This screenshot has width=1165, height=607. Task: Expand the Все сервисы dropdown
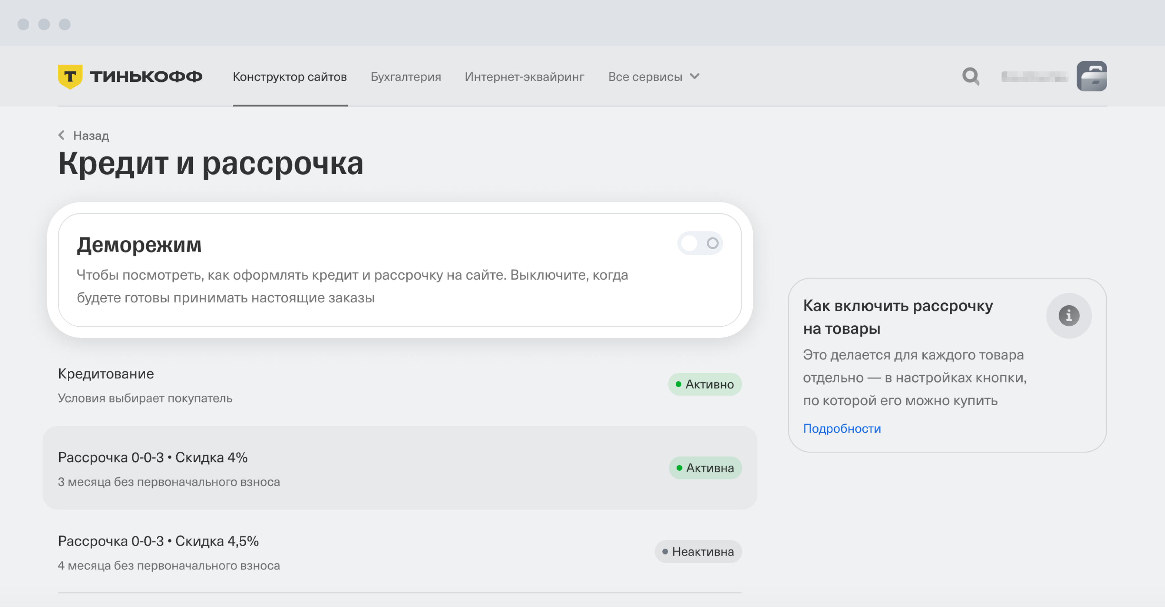(x=654, y=77)
